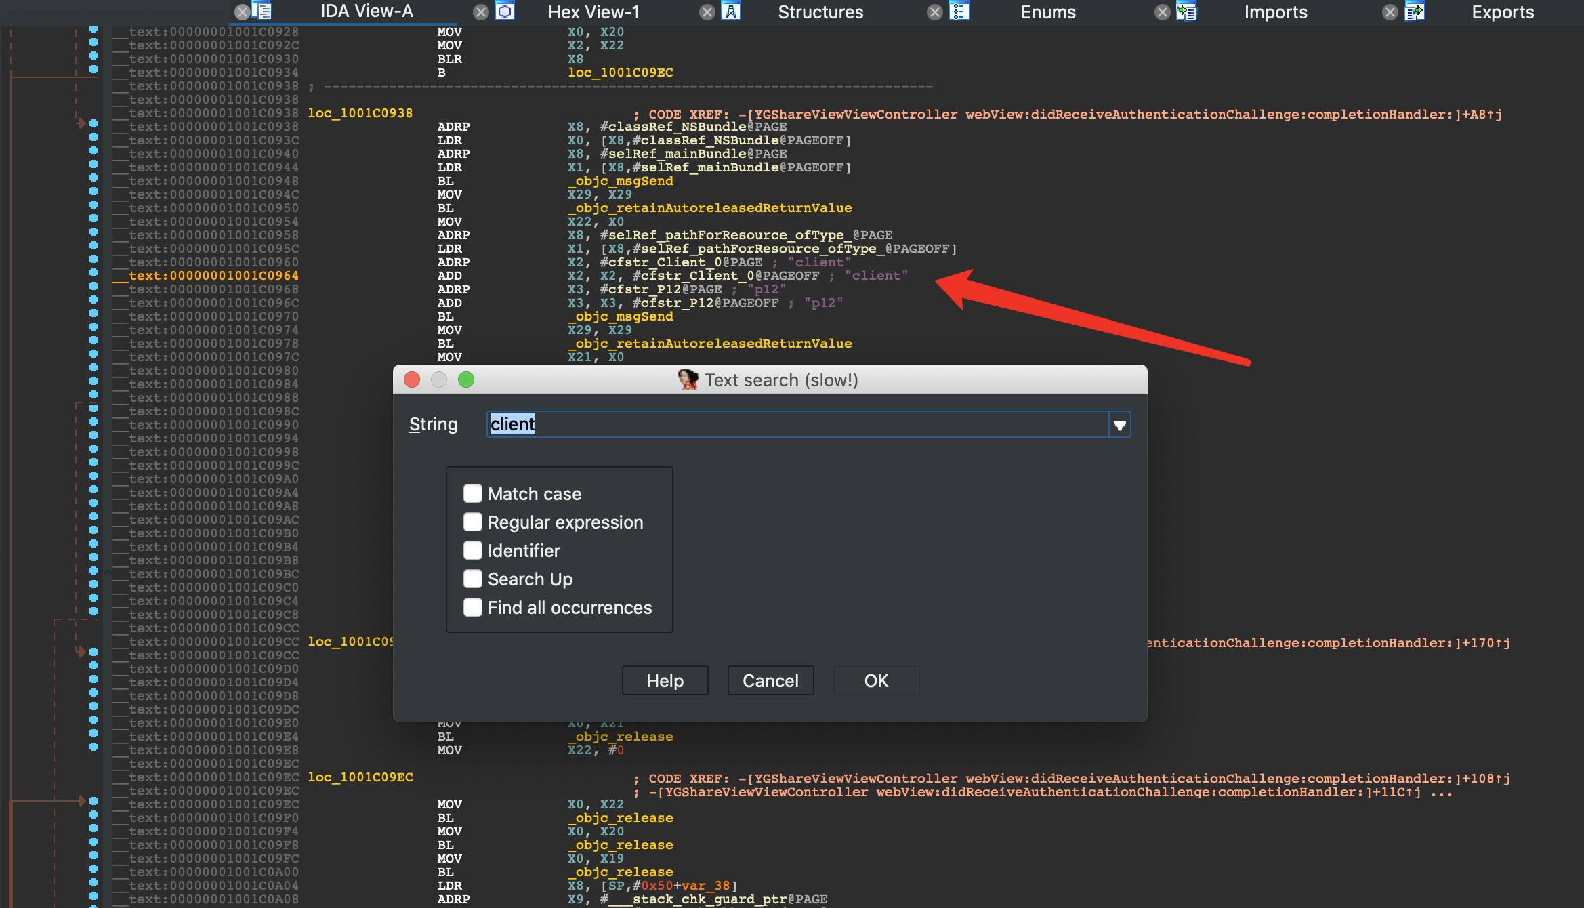This screenshot has height=908, width=1584.
Task: Open the String history dropdown arrow
Action: 1120,425
